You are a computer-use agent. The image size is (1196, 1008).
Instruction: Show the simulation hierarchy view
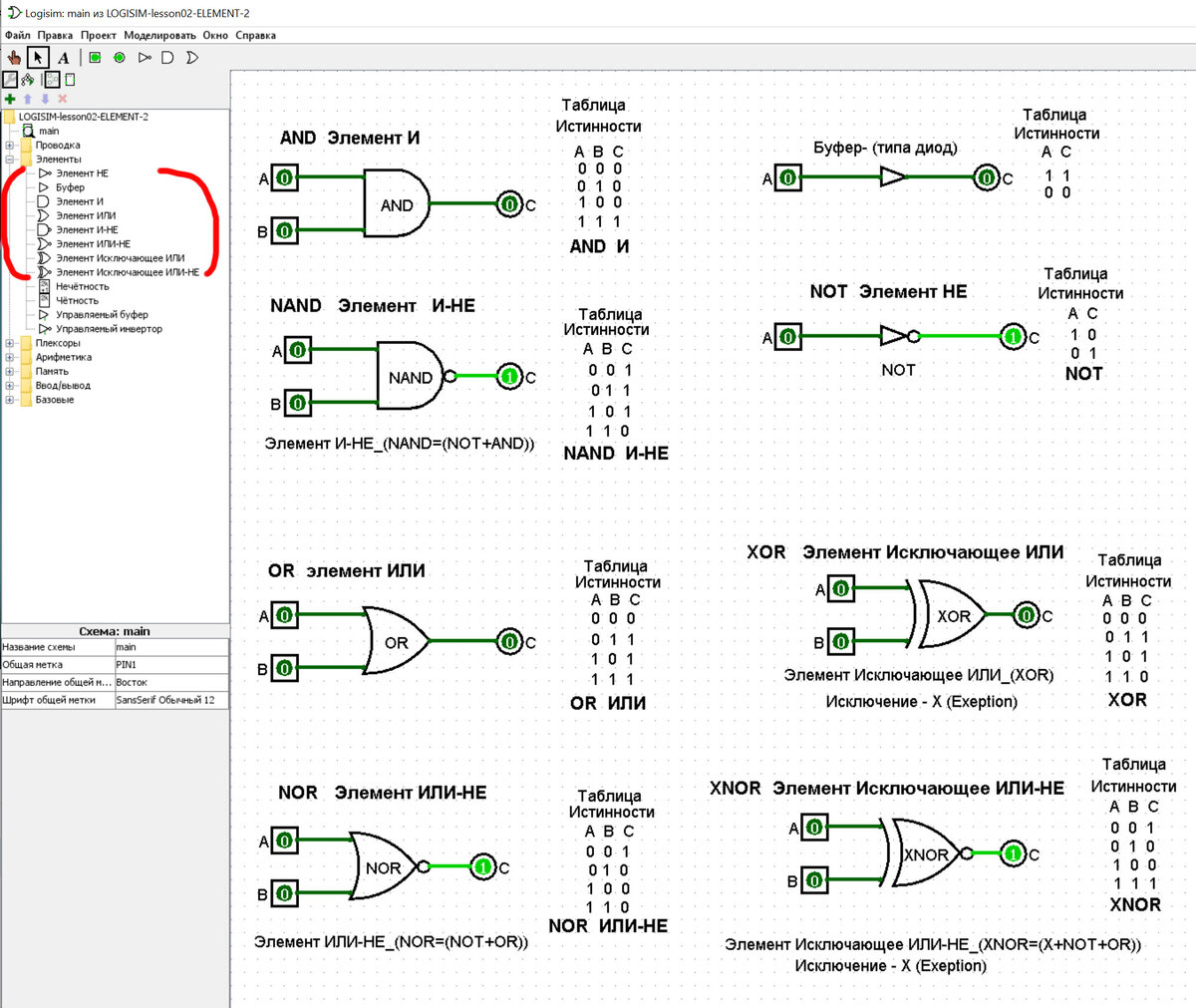point(28,80)
